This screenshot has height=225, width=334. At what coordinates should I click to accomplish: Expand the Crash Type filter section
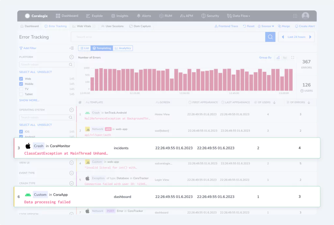coord(71,183)
